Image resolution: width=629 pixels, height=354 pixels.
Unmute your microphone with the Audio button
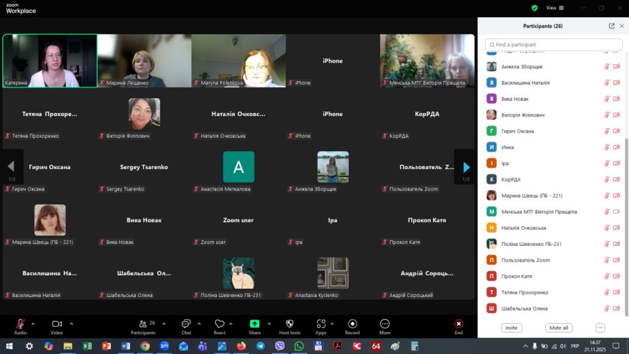pos(20,324)
